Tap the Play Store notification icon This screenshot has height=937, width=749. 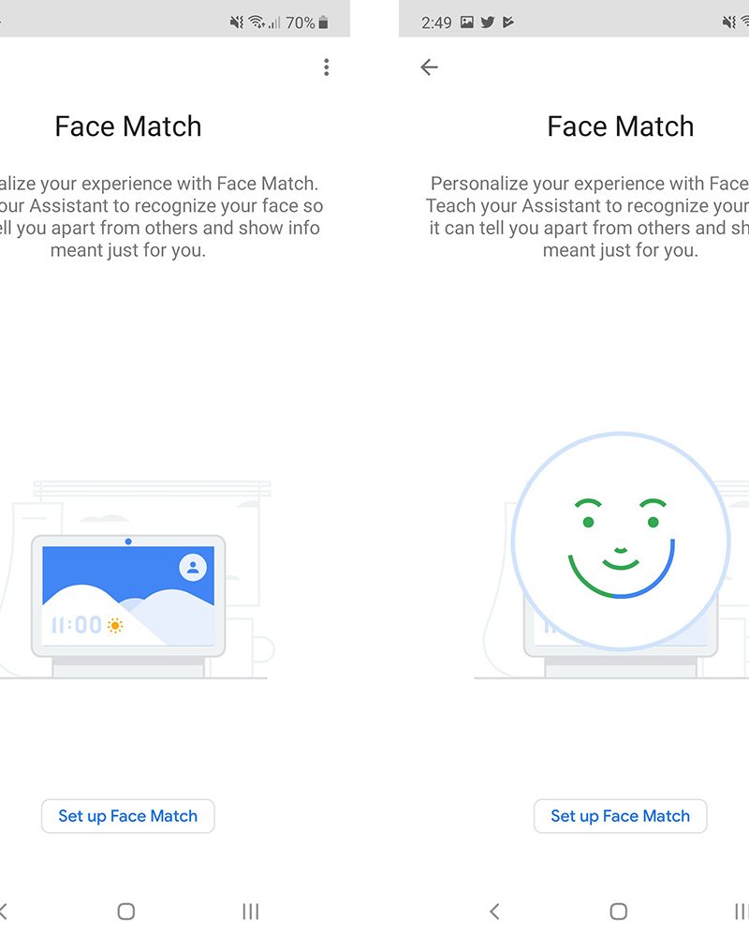508,22
